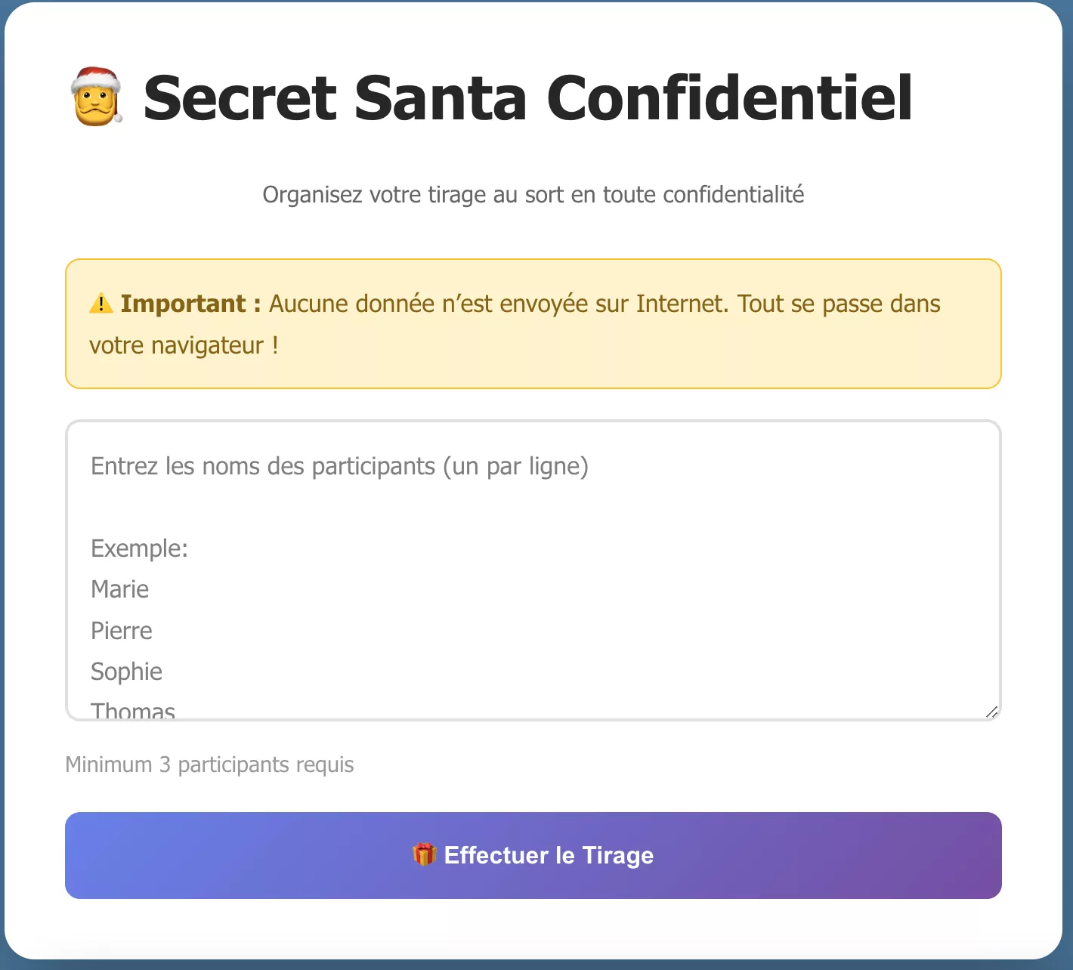This screenshot has height=970, width=1073.
Task: Click the bold "Important :" label
Action: 190,304
